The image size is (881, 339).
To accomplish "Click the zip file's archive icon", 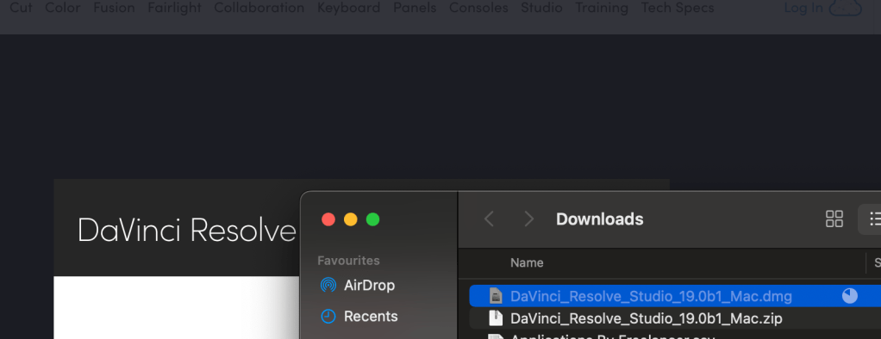I will pos(495,318).
